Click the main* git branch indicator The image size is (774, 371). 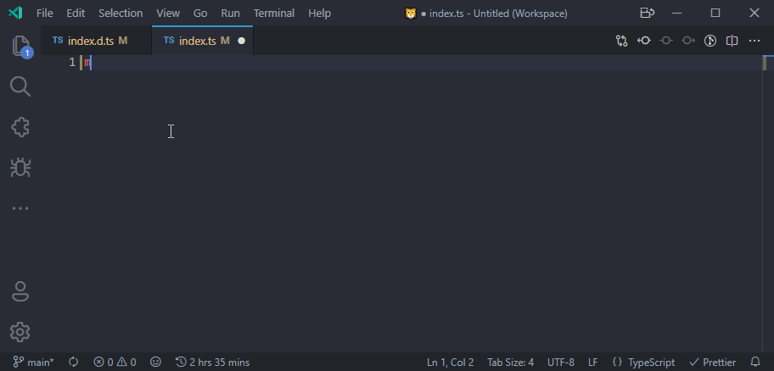click(x=34, y=363)
